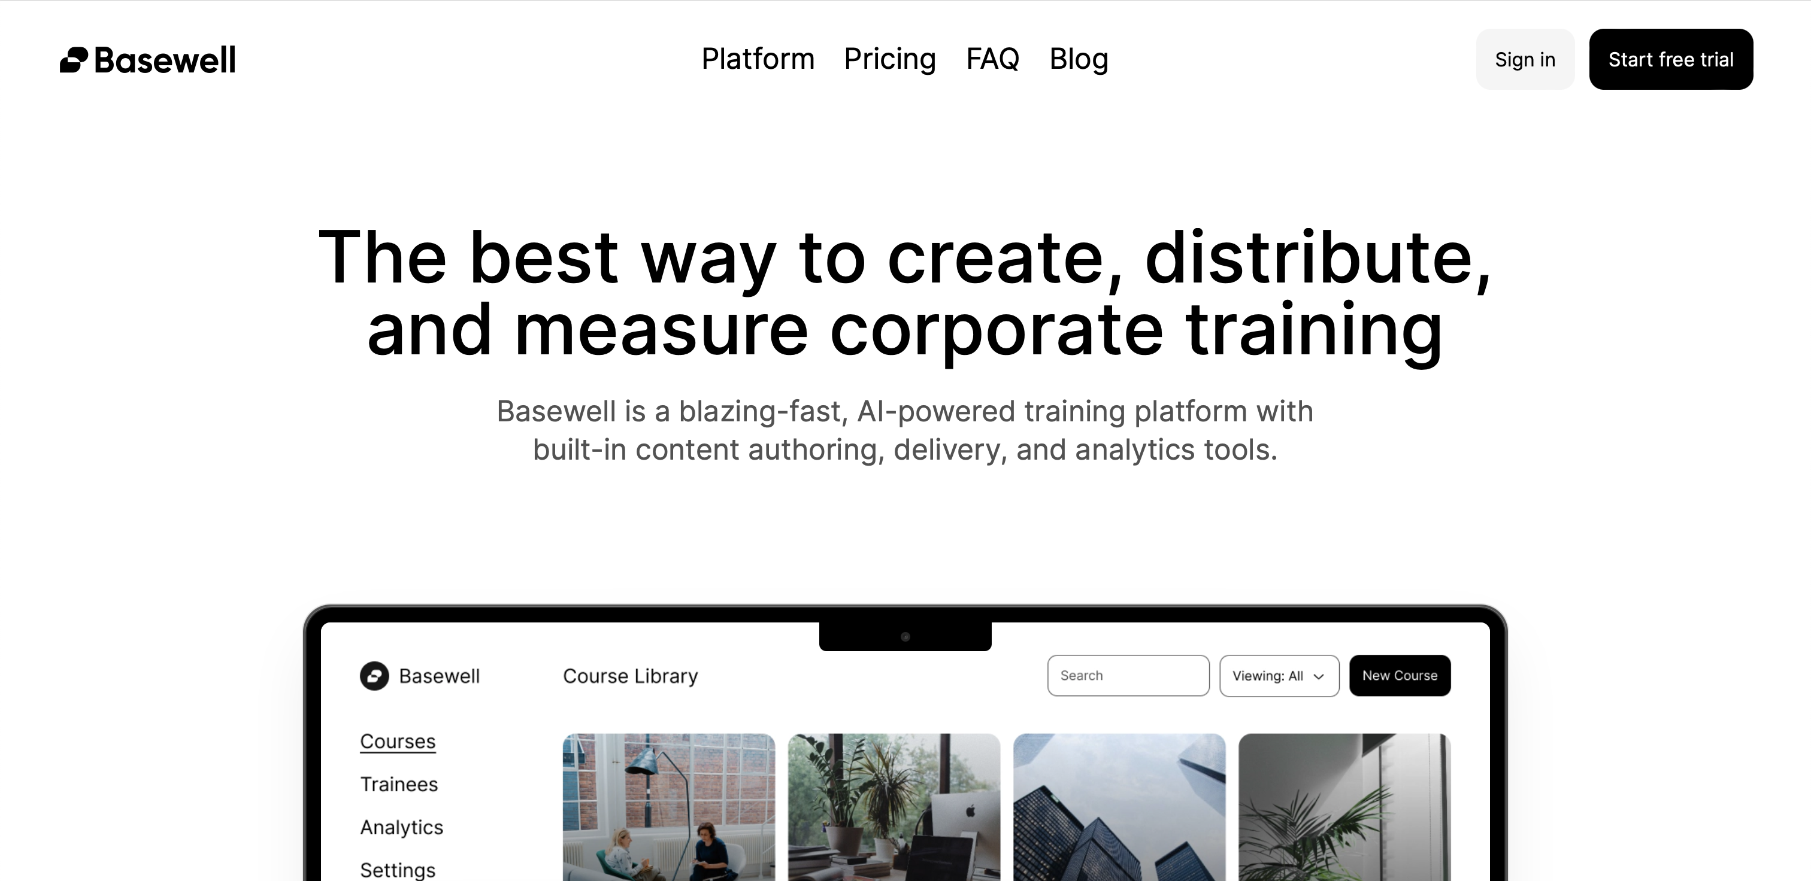Click the Basewell avatar icon in sidebar
The width and height of the screenshot is (1811, 881).
(x=374, y=676)
